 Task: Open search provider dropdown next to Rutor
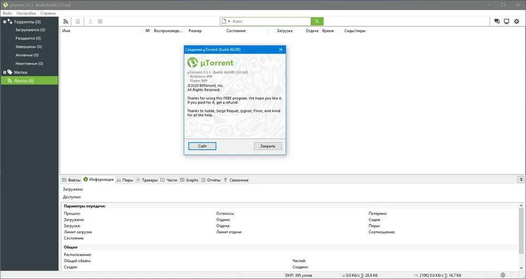point(229,22)
